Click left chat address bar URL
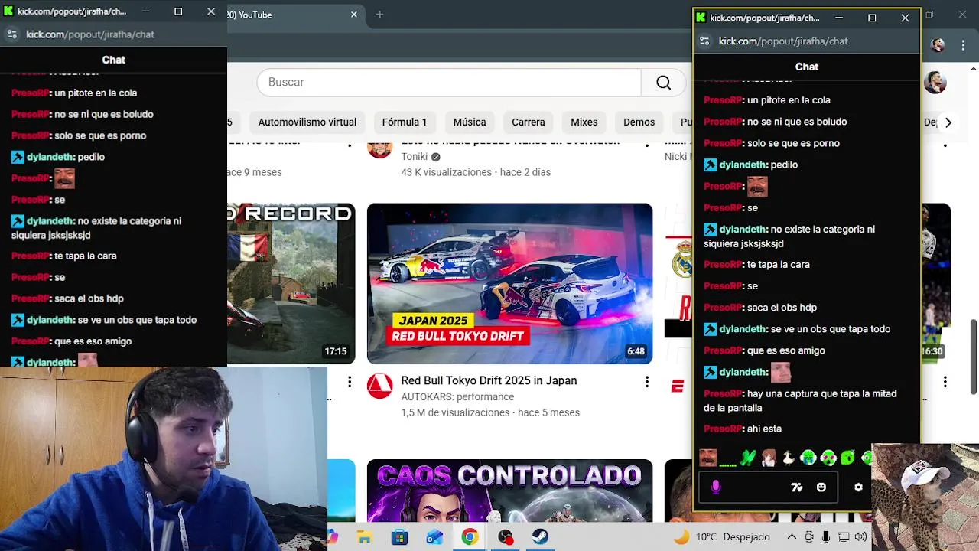This screenshot has height=551, width=979. click(90, 34)
